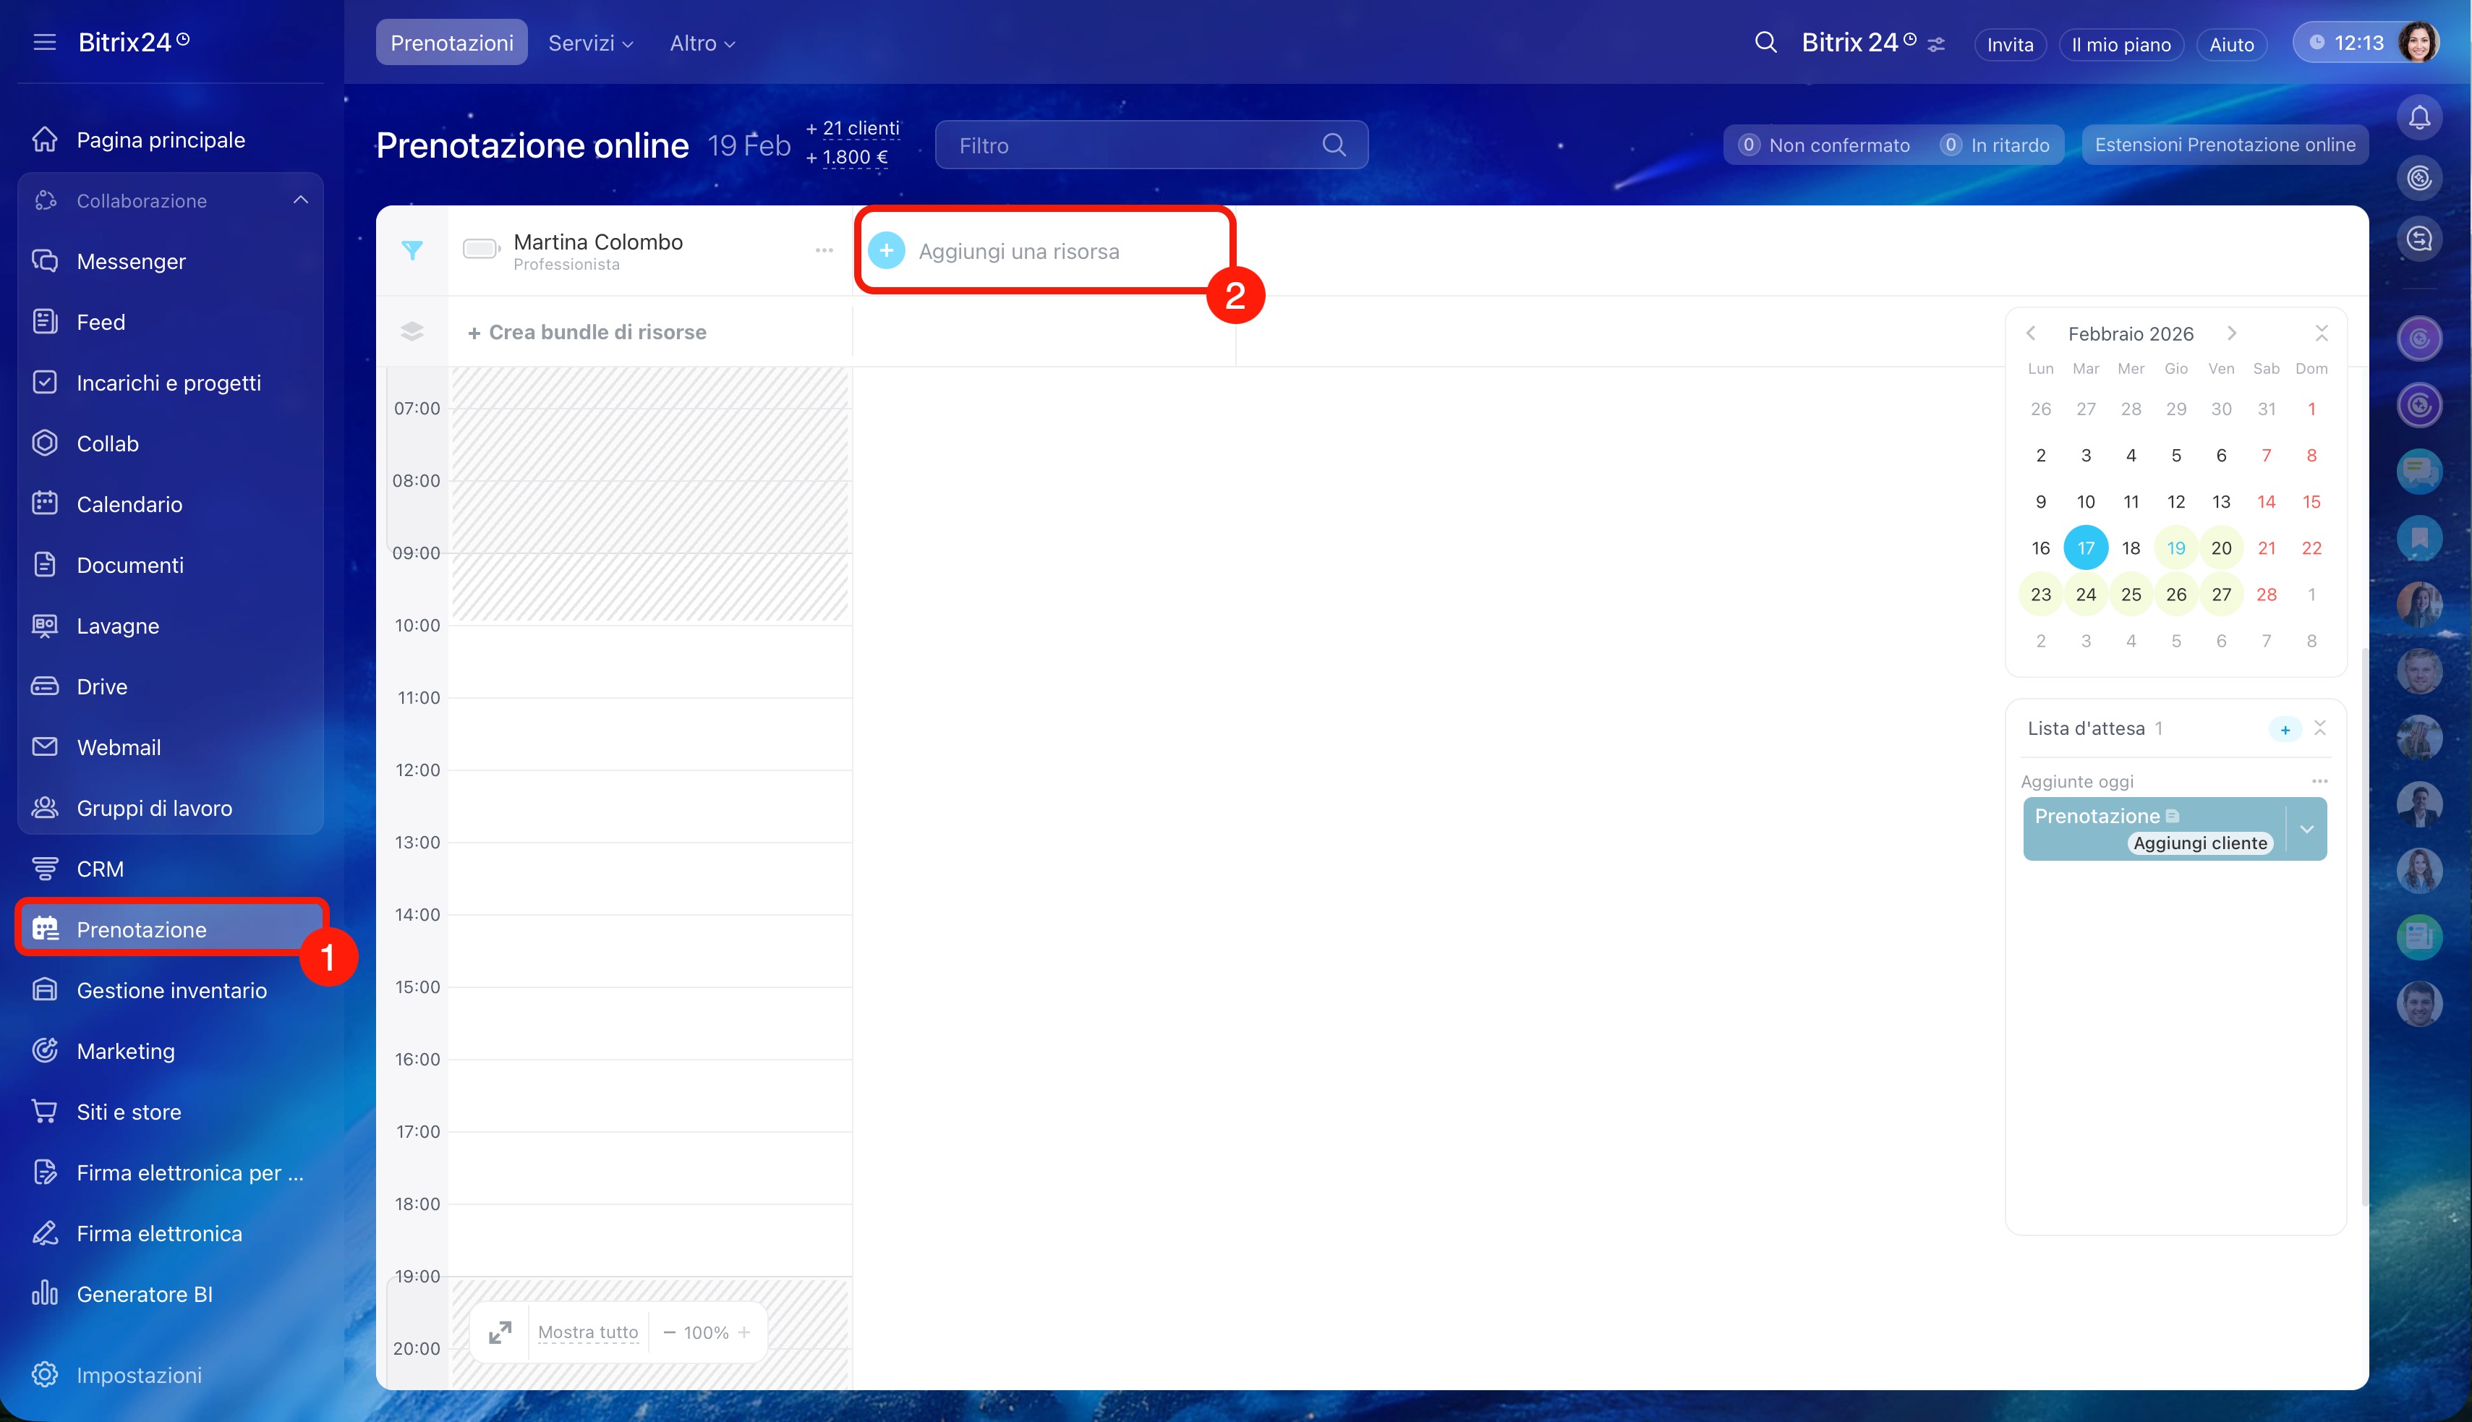Open the notifications bell icon
This screenshot has width=2472, height=1422.
[x=2418, y=118]
